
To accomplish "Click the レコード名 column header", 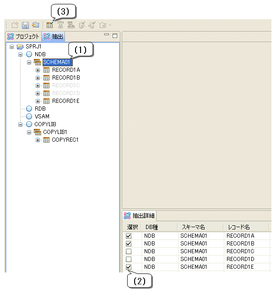I will pyautogui.click(x=246, y=227).
